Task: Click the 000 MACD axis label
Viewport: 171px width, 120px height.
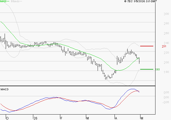Action: (166, 97)
